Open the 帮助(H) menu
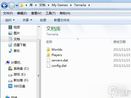Screen dimensions: 131x98 (x=65, y=13)
